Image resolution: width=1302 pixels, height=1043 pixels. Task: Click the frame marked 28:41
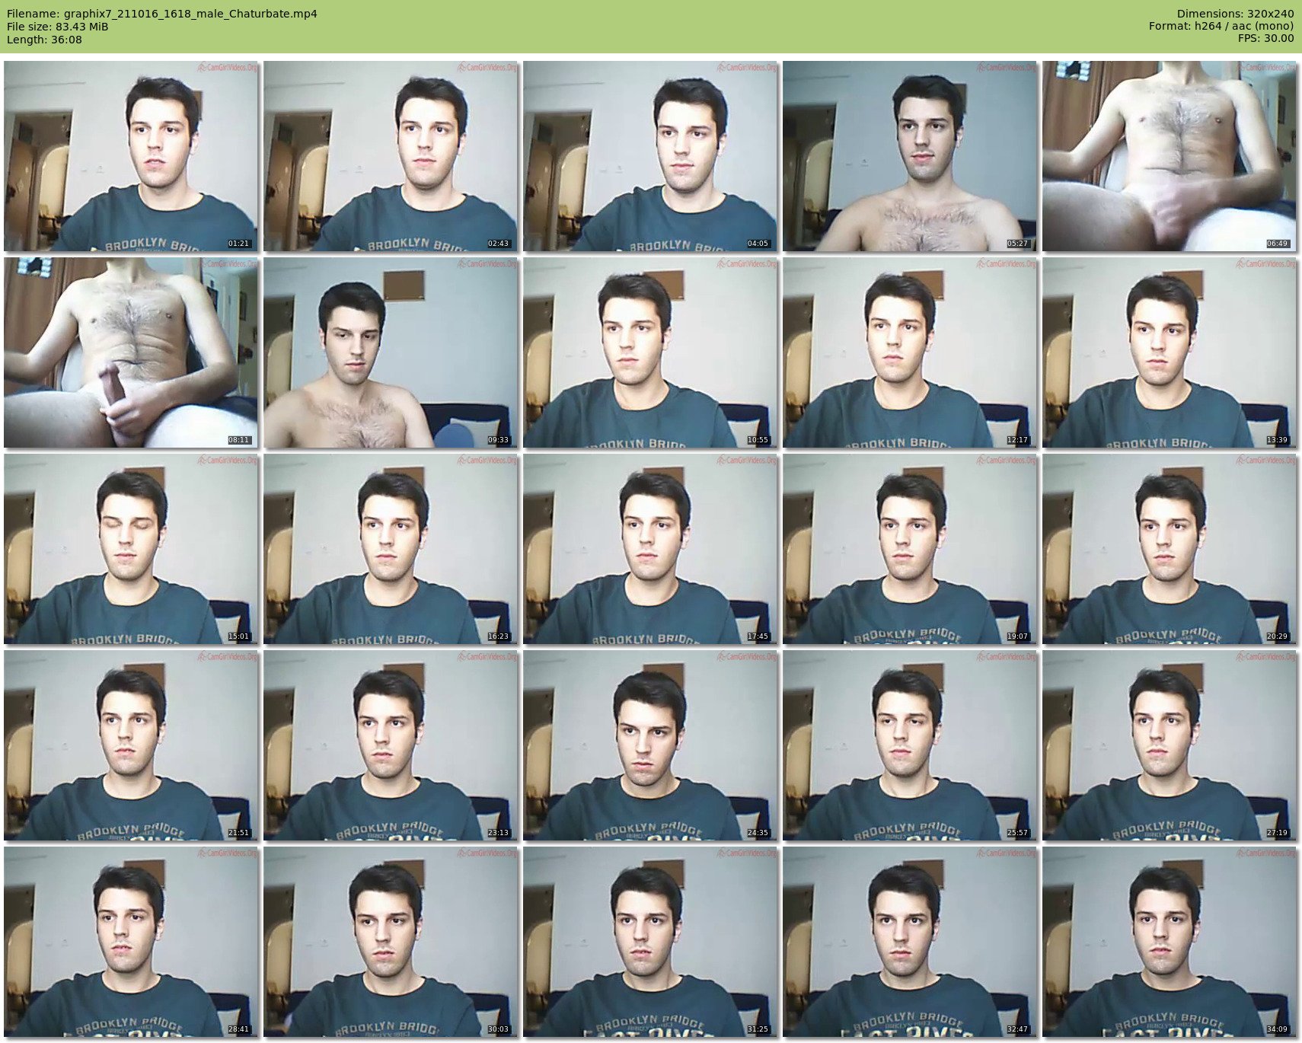[x=131, y=942]
